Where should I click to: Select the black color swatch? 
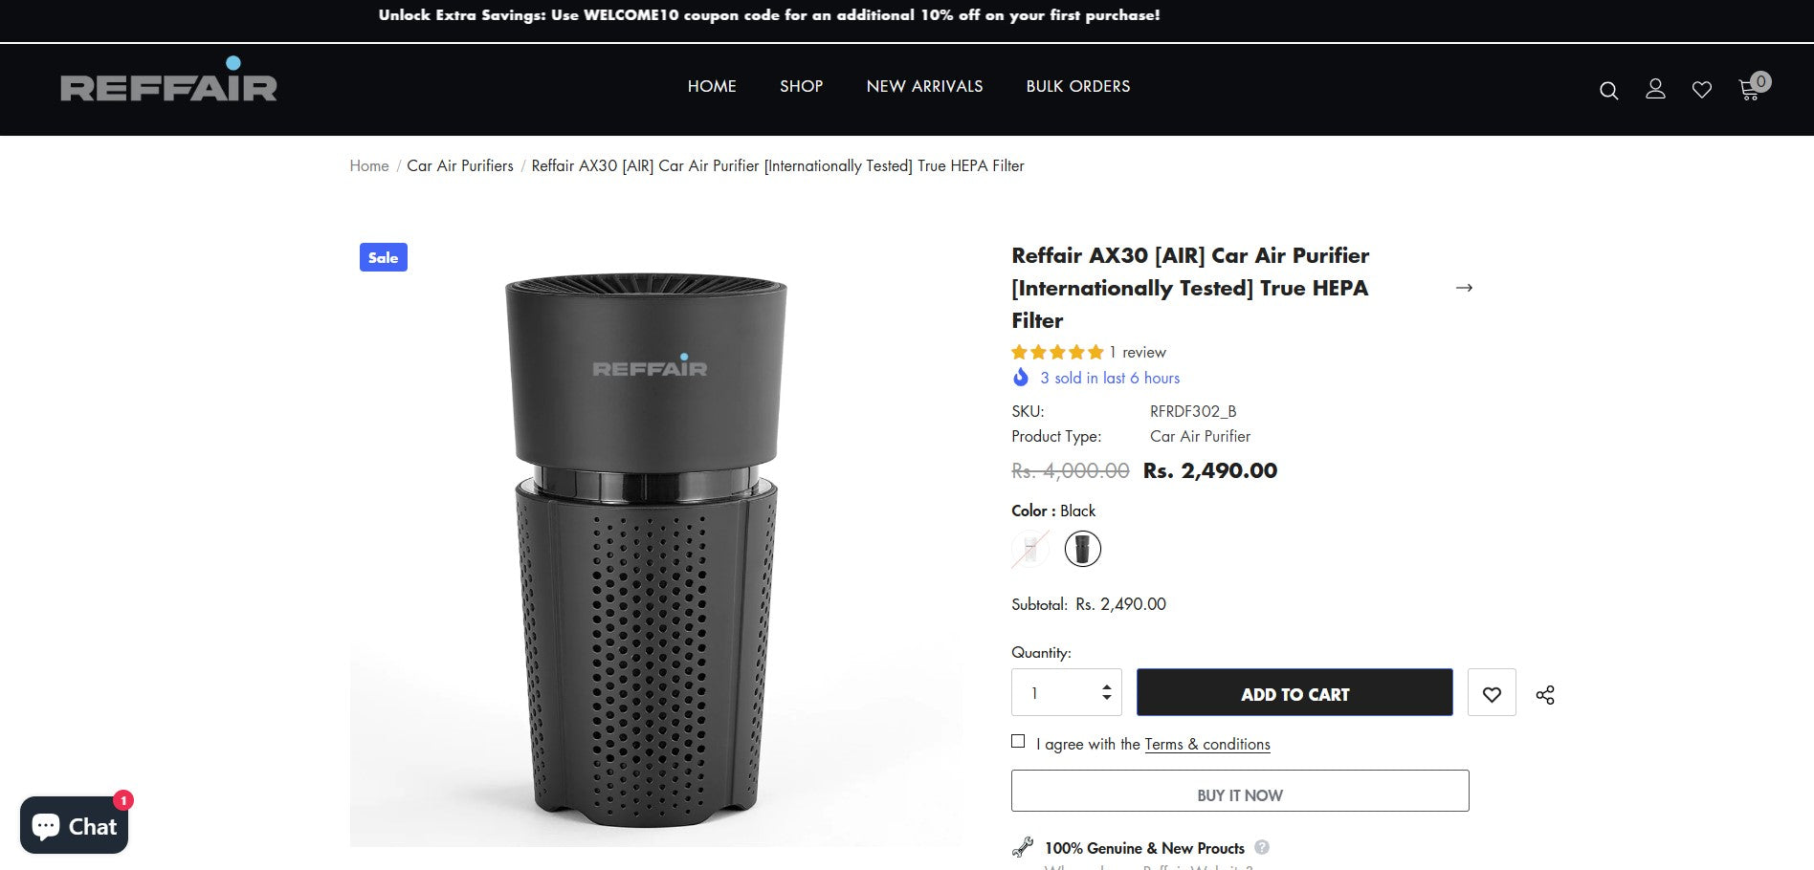point(1082,549)
